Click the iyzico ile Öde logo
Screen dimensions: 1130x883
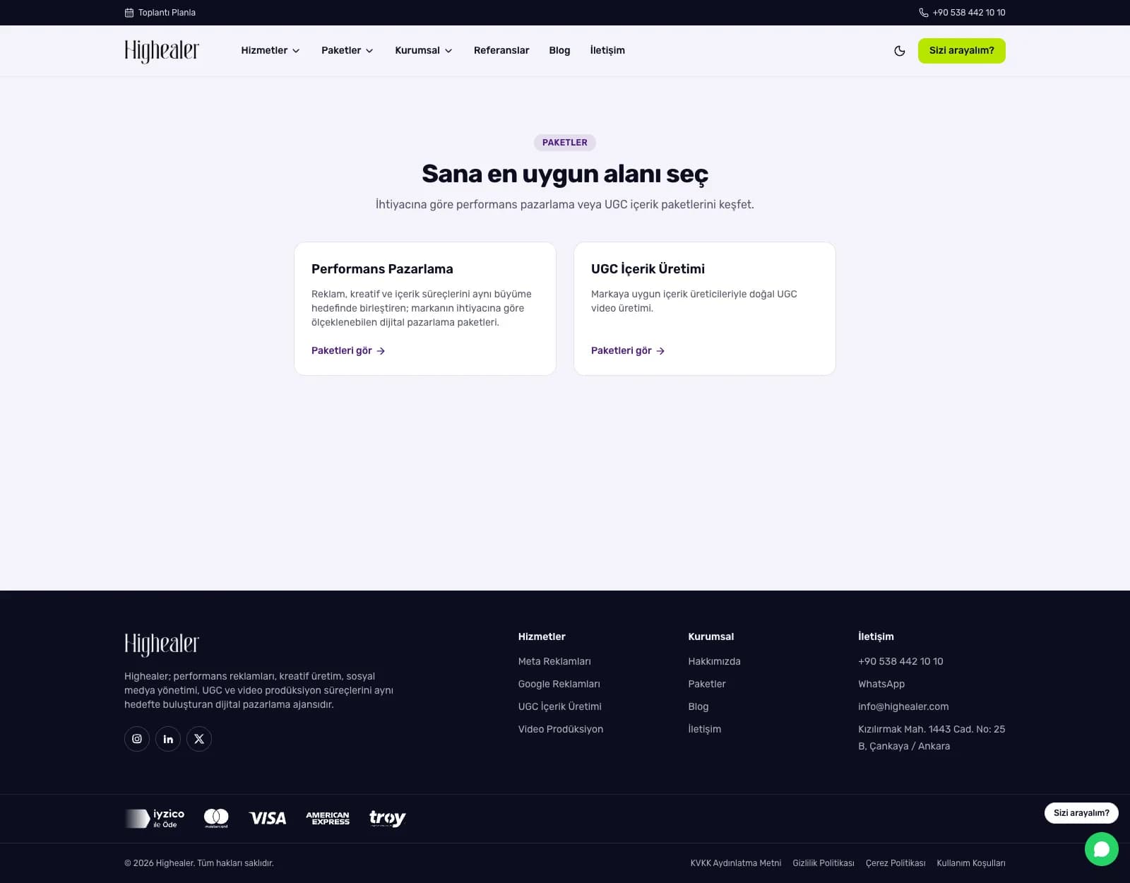155,818
